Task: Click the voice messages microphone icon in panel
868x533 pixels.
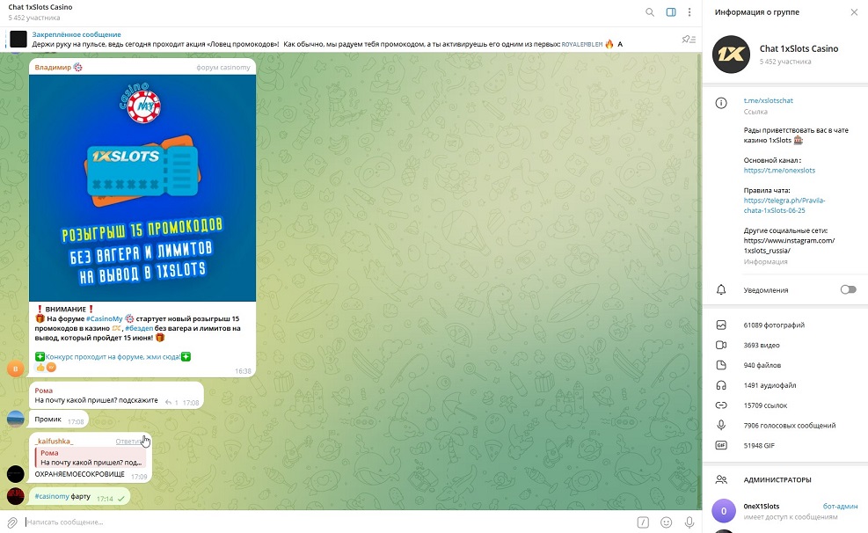Action: 721,425
